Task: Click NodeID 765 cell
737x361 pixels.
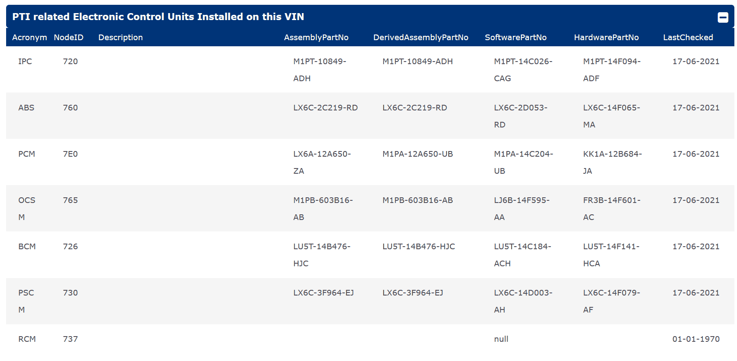Action: [x=70, y=200]
